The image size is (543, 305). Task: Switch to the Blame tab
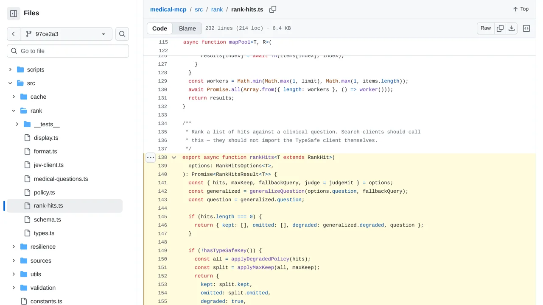point(188,28)
